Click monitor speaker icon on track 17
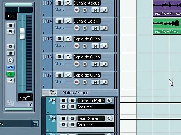The width and height of the screenshot is (181, 135). tap(85, 82)
